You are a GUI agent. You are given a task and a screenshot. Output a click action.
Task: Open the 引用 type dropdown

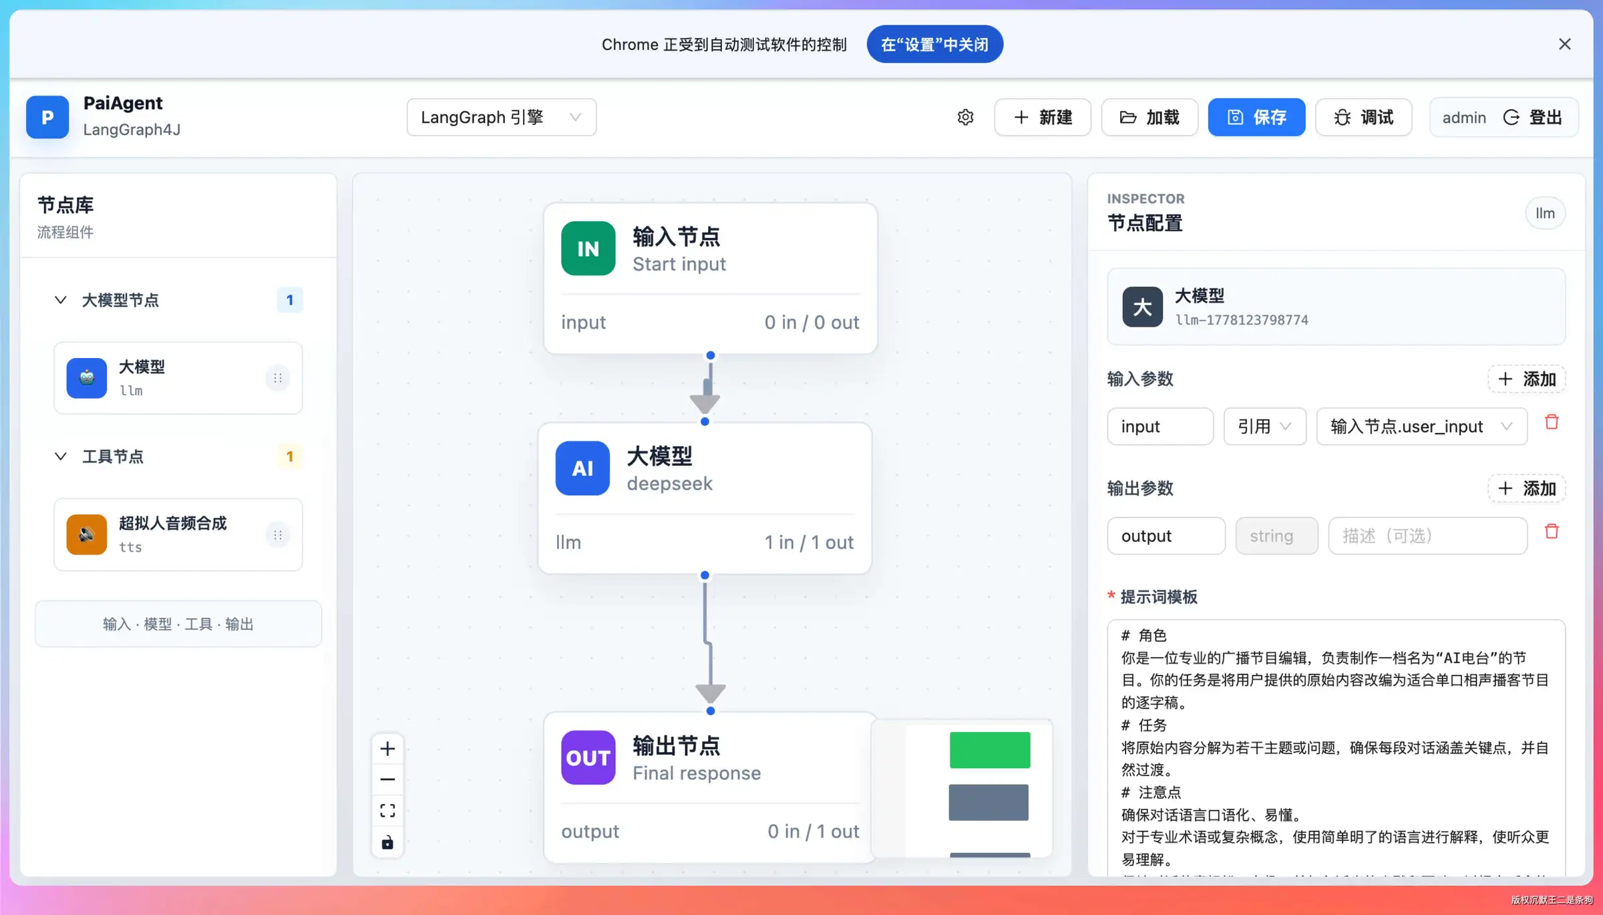point(1264,426)
